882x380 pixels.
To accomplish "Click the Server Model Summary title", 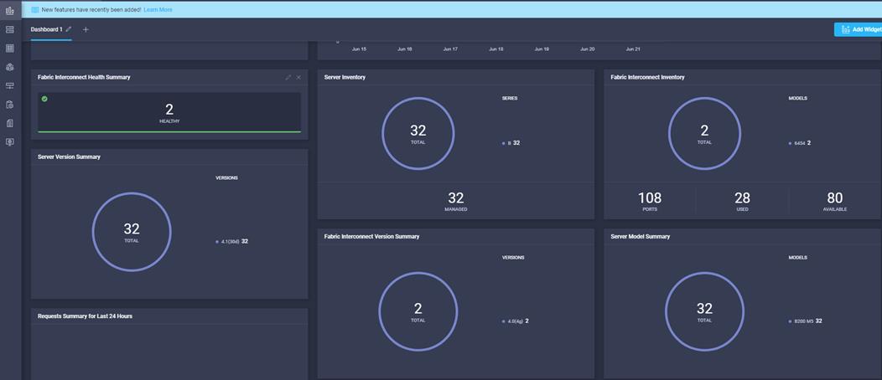I will tap(641, 237).
